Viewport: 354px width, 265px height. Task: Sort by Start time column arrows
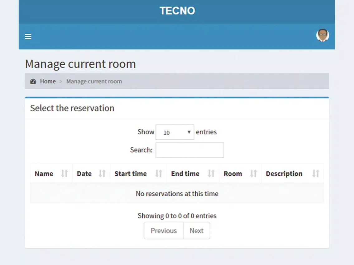click(x=159, y=174)
